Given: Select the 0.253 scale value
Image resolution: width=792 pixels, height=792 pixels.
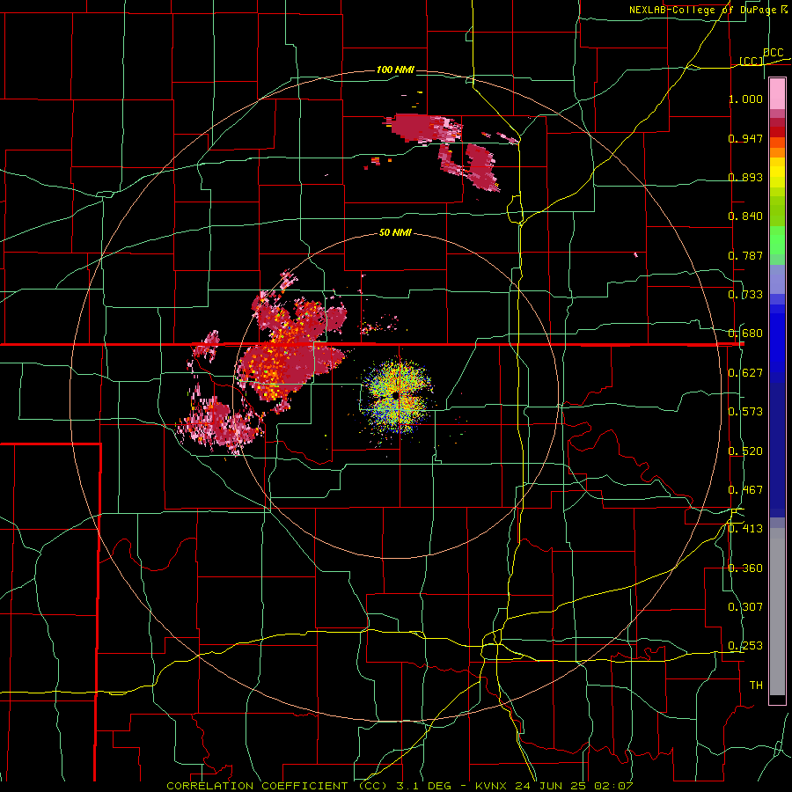Looking at the screenshot, I should tap(745, 646).
